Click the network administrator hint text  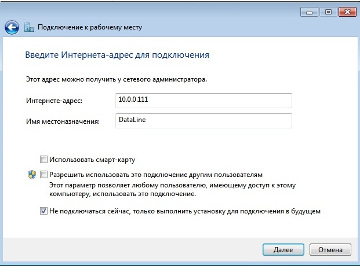[117, 78]
